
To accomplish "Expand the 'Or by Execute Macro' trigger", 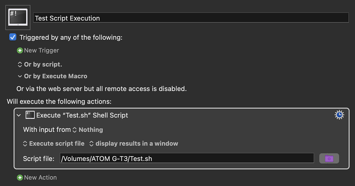I will (20, 76).
